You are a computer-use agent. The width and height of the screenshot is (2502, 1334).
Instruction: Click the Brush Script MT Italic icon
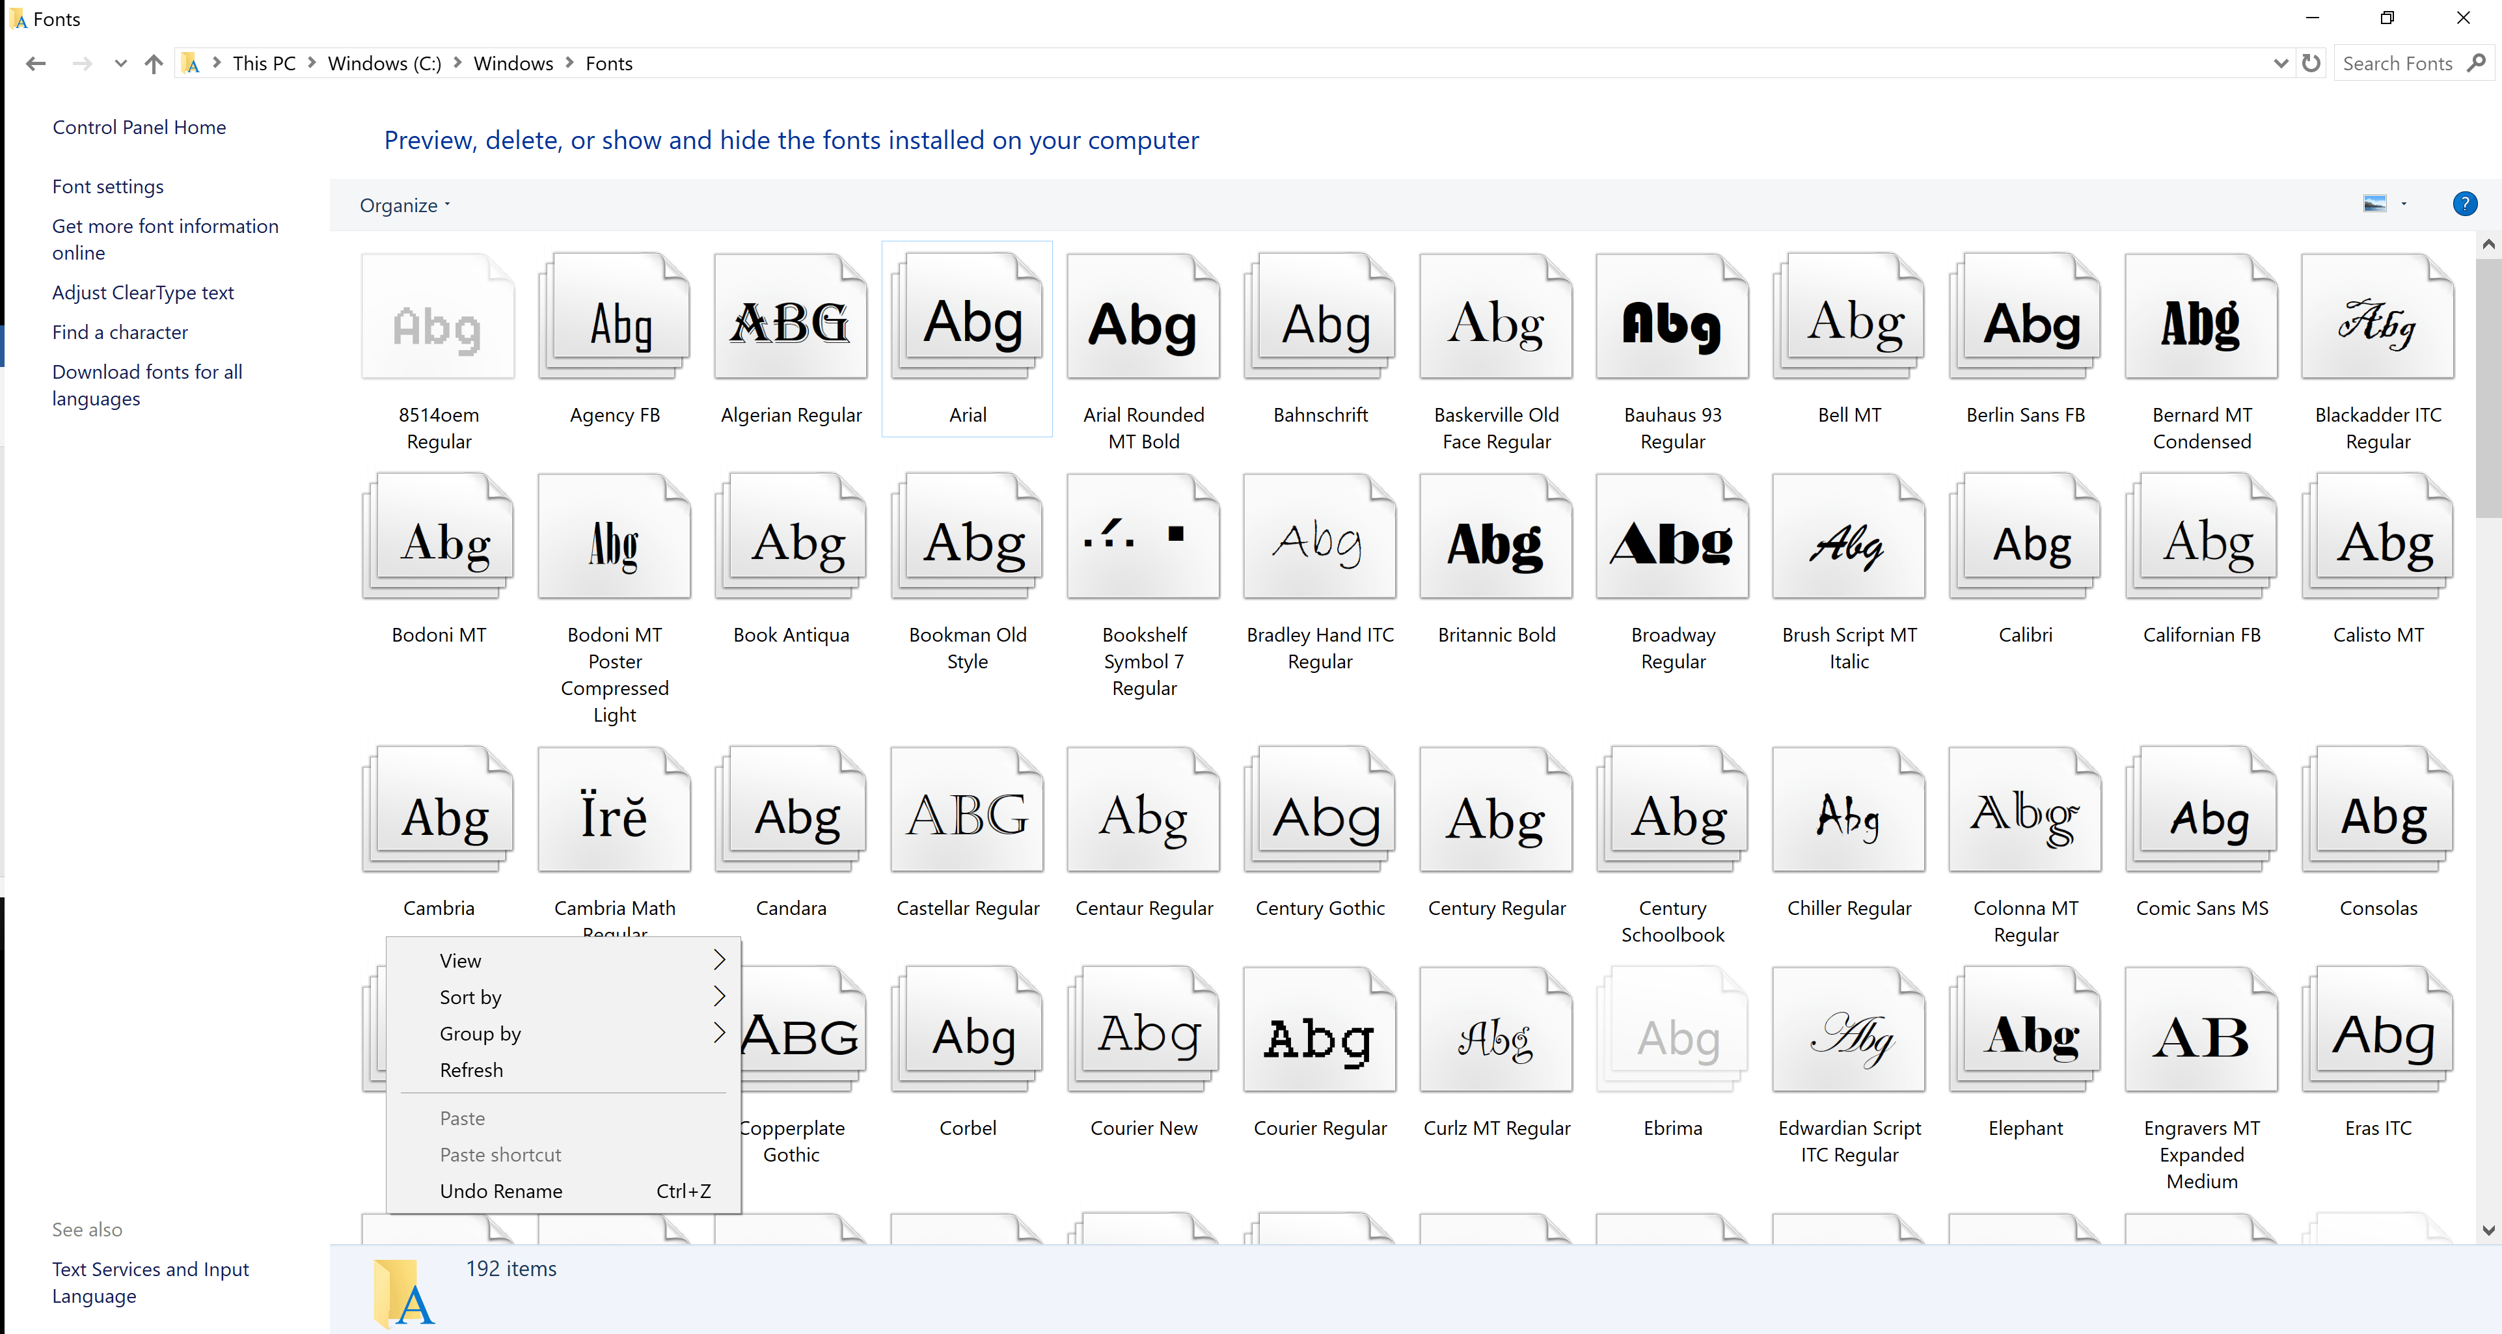pos(1848,541)
